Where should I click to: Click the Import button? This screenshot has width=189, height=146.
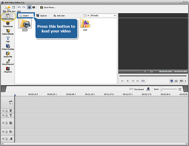(x=26, y=15)
